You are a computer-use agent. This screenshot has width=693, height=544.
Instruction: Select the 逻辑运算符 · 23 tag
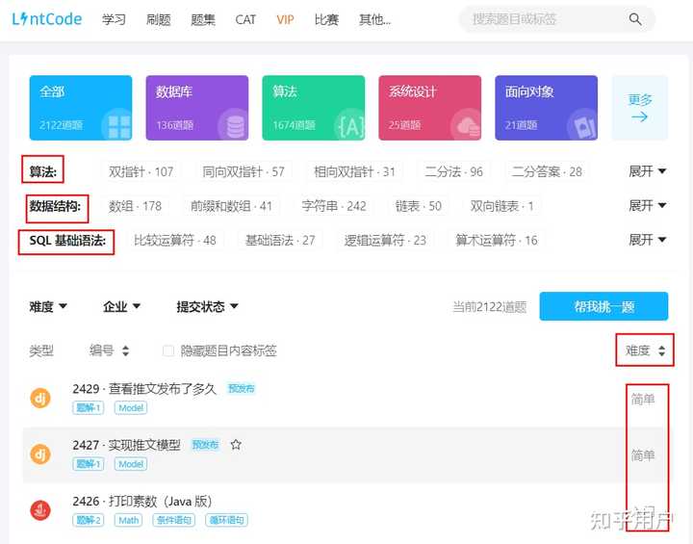tap(385, 240)
